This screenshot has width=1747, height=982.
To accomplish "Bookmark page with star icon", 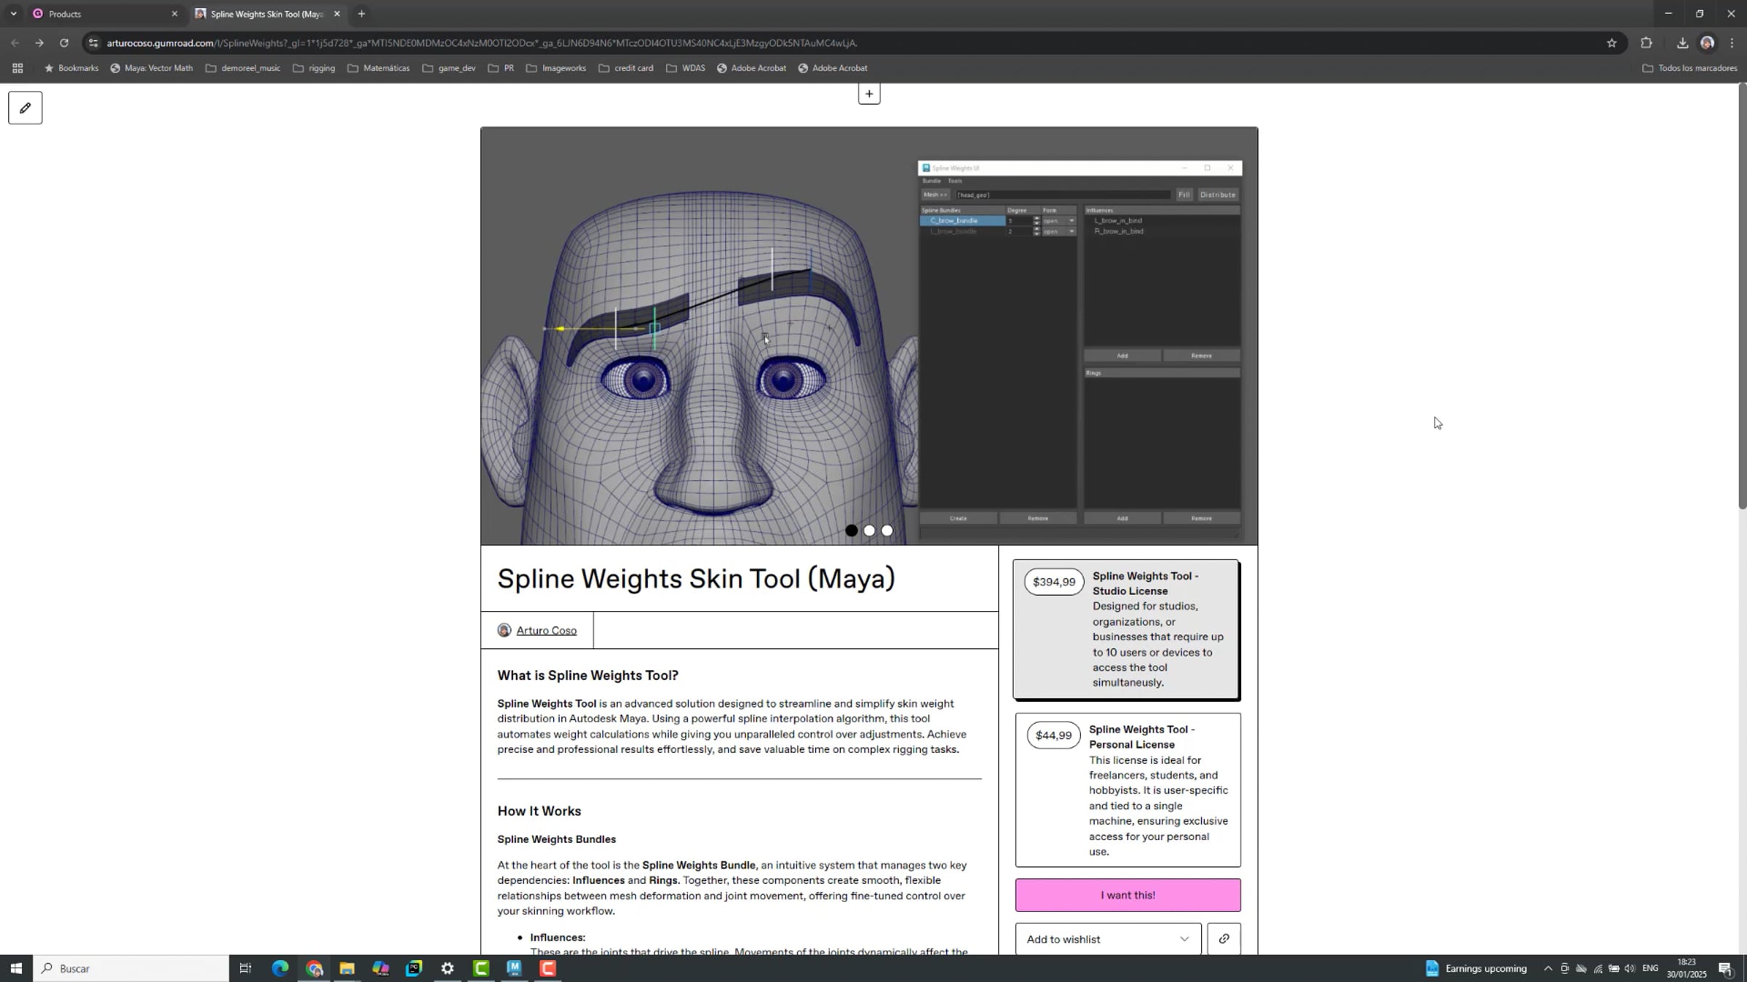I will 1612,43.
